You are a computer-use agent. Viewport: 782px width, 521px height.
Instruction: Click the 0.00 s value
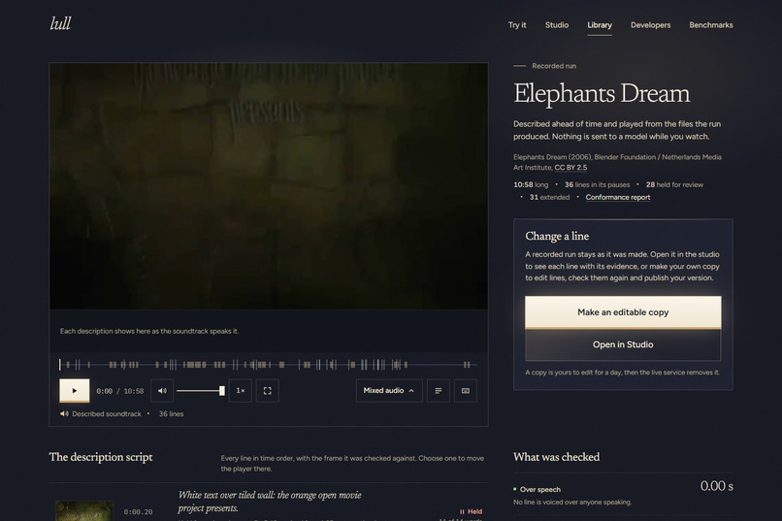717,486
